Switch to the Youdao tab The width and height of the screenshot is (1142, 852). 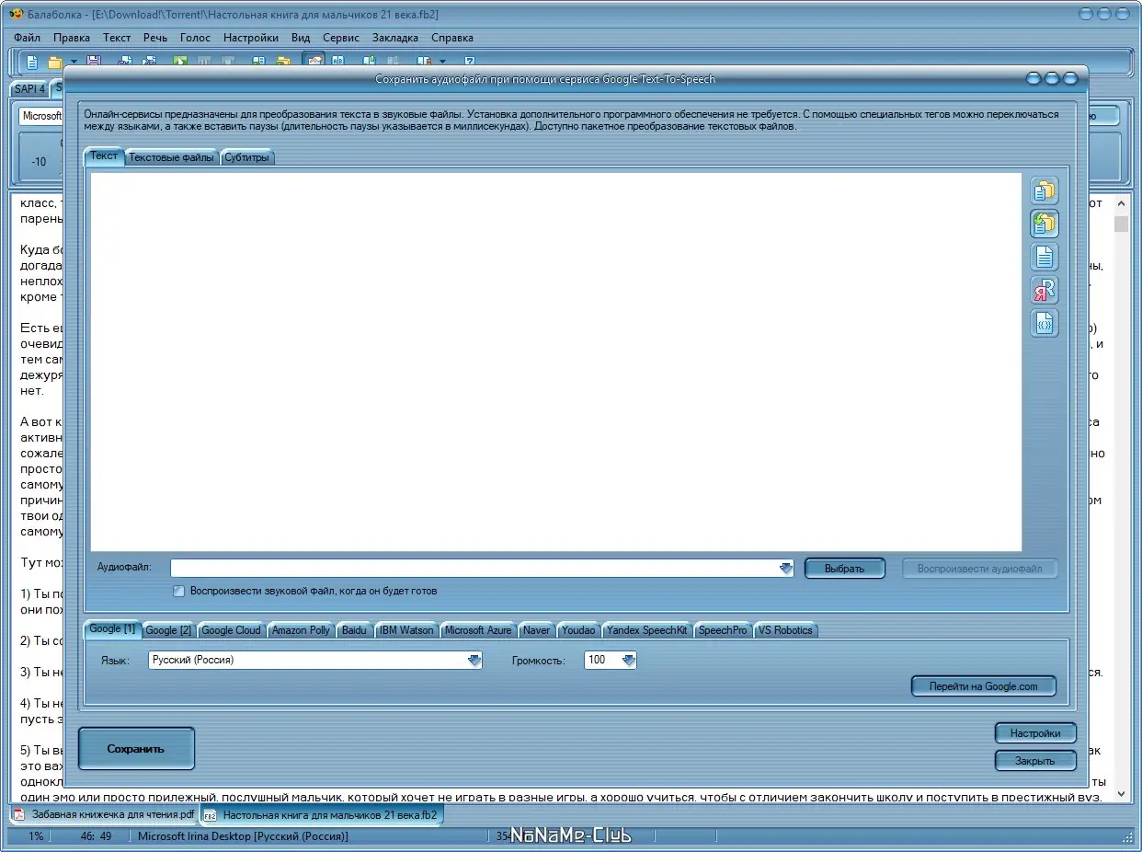coord(578,630)
